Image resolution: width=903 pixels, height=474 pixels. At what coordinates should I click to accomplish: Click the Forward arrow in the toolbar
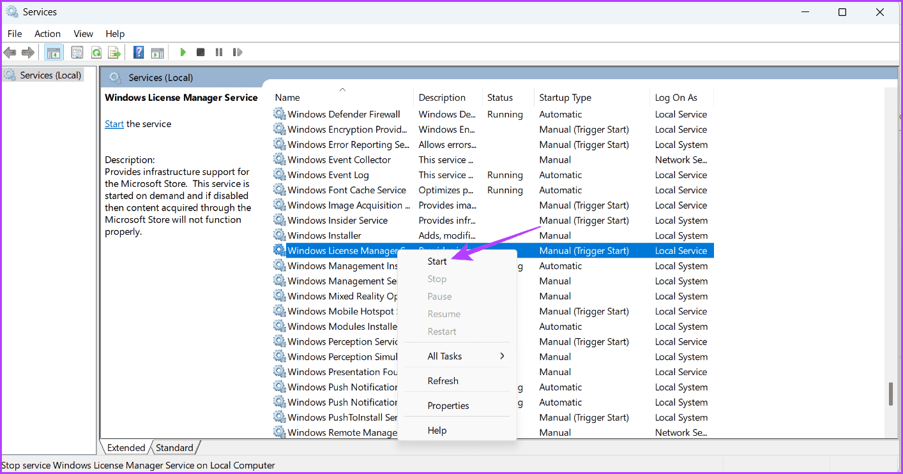coord(27,52)
